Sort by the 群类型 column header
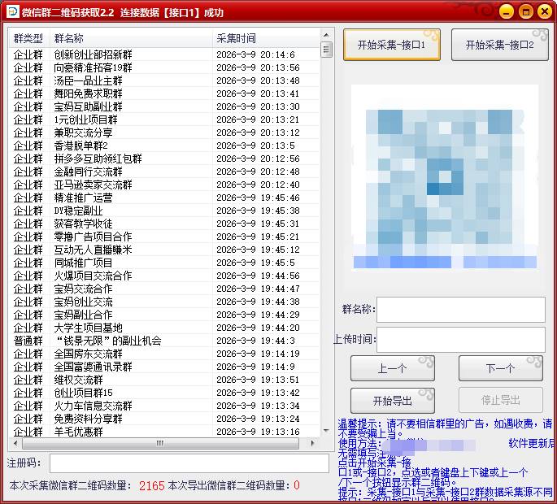 click(x=28, y=39)
